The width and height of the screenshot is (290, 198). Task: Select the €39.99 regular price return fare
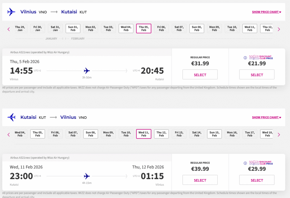200,180
